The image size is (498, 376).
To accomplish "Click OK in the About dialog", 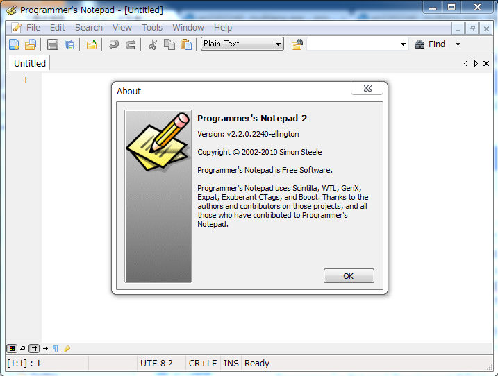I will coord(349,276).
